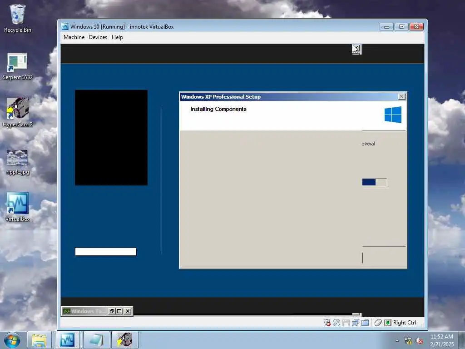The height and width of the screenshot is (349, 465).
Task: Close the minimized Windows Ta... window in guest
Action: coord(128,311)
